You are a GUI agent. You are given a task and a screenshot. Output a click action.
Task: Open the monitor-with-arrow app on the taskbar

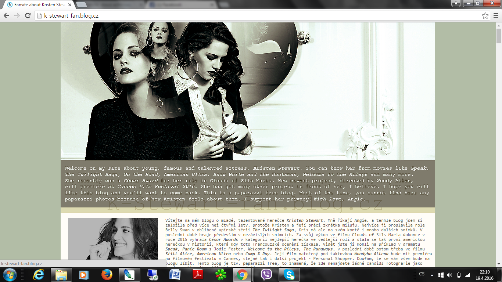pyautogui.click(x=152, y=275)
